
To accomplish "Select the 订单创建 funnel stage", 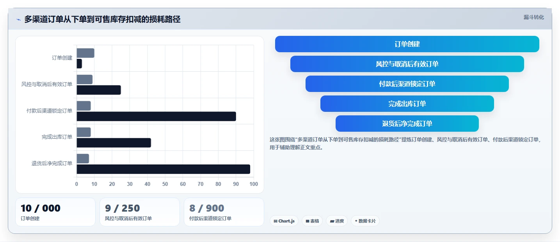I will (407, 44).
